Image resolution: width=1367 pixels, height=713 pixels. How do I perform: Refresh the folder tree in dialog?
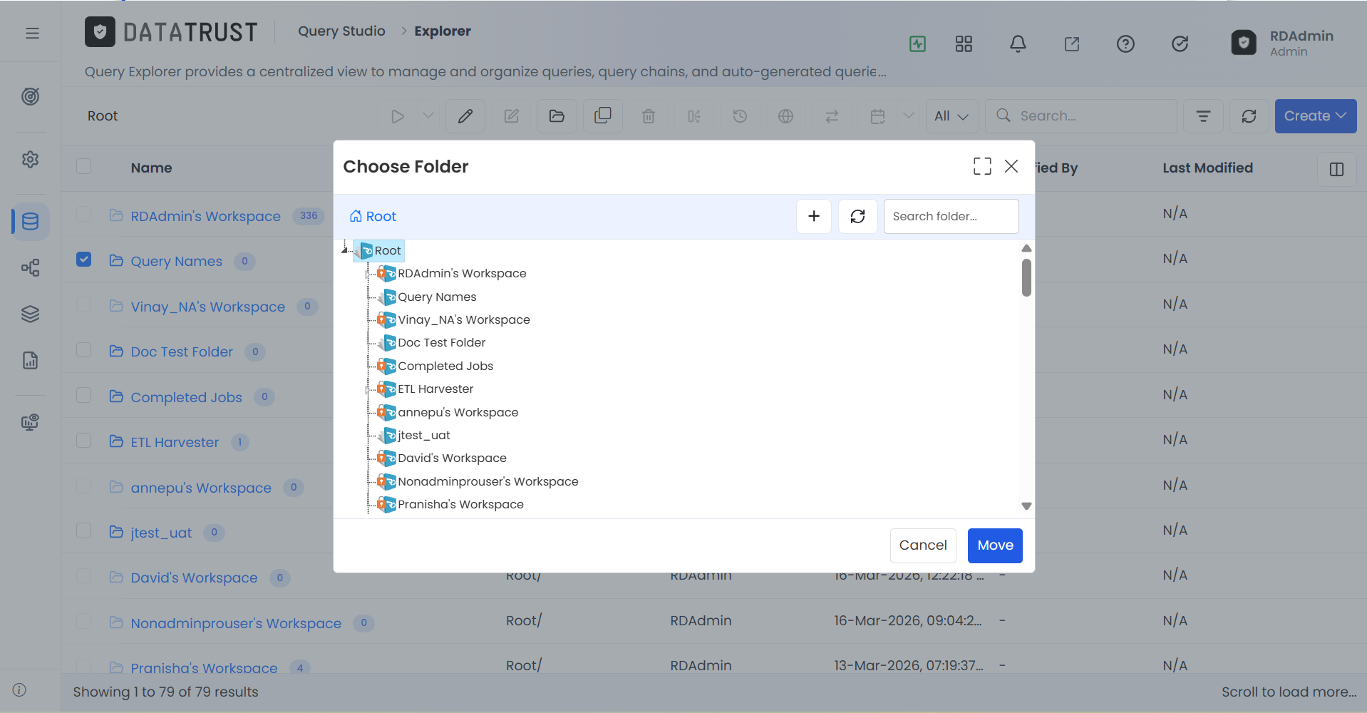857,216
